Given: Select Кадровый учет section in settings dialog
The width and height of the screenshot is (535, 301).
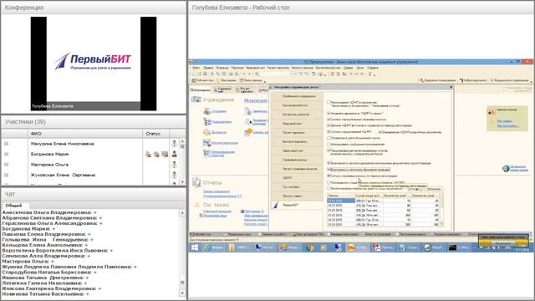Looking at the screenshot, I should click(297, 124).
